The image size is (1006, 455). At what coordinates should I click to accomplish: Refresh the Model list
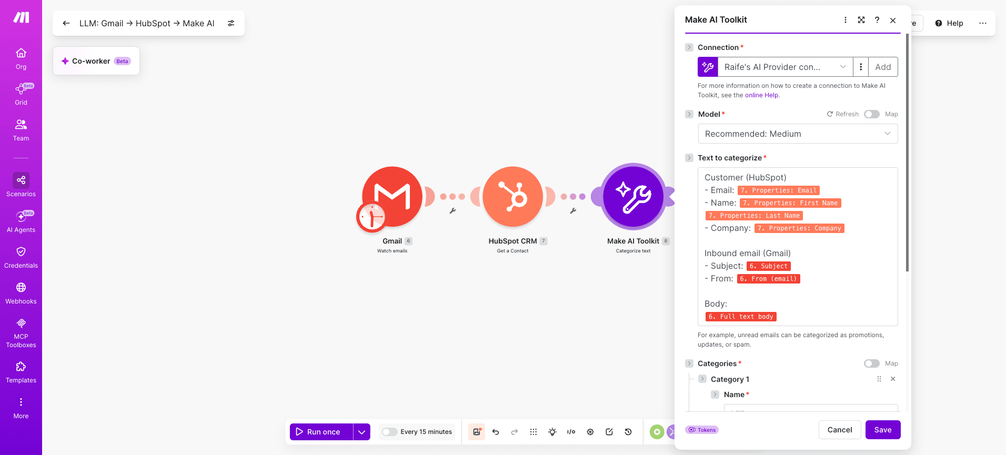842,114
